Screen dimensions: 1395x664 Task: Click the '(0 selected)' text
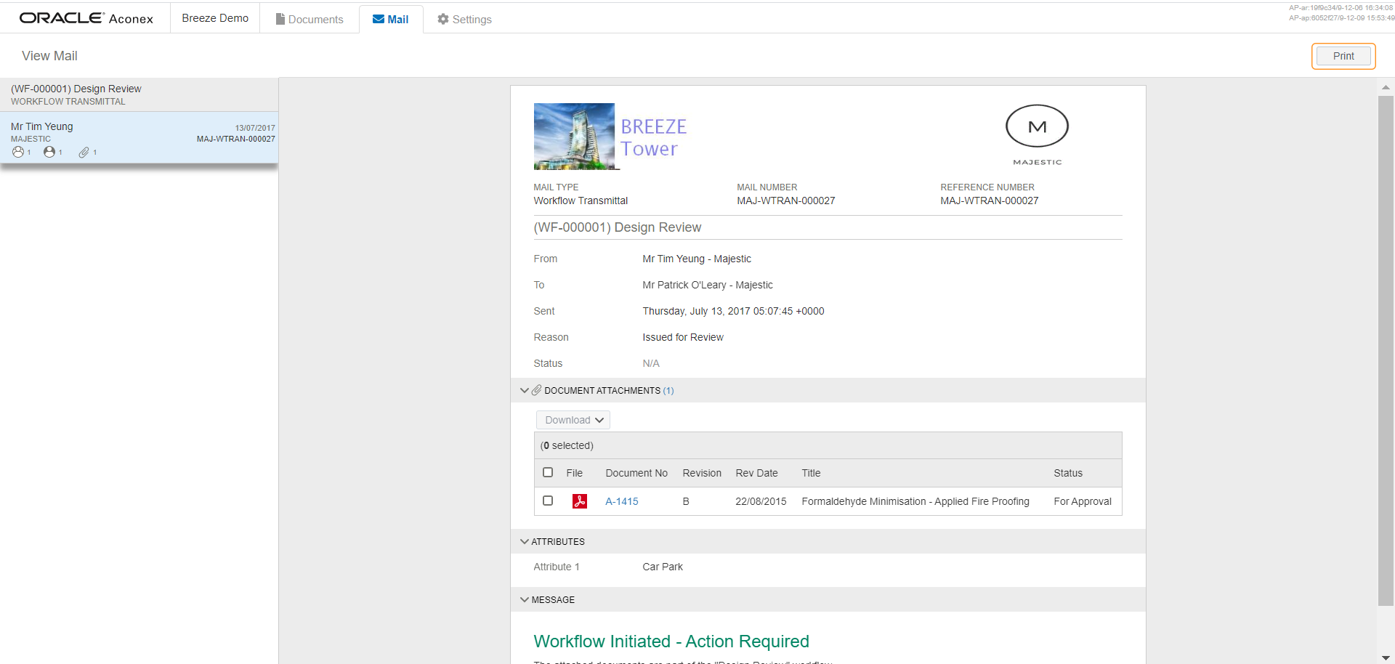pos(567,445)
